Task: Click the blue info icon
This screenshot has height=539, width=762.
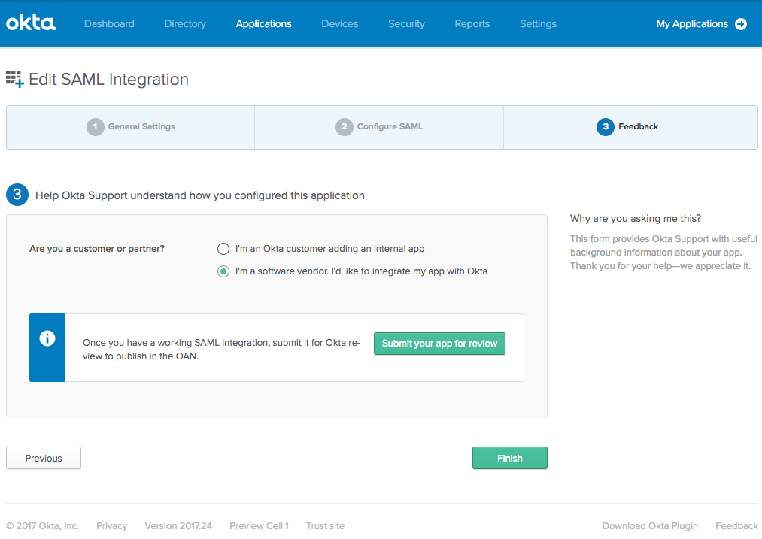Action: point(47,339)
